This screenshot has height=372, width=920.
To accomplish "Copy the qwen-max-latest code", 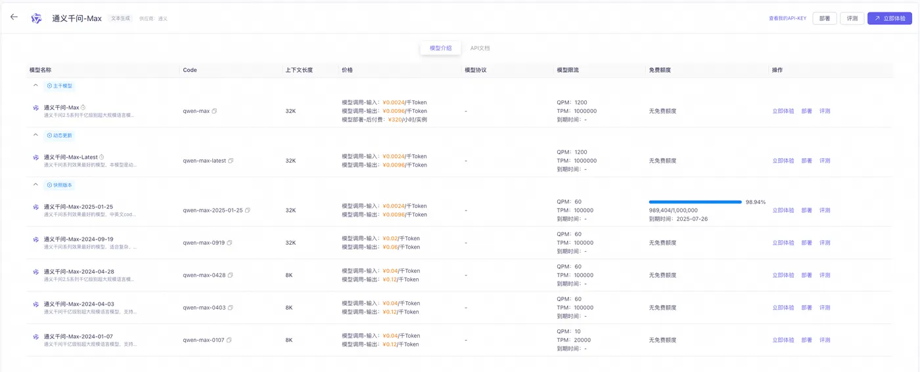I will [x=231, y=161].
